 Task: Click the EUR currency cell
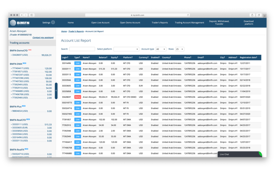coord(141,86)
